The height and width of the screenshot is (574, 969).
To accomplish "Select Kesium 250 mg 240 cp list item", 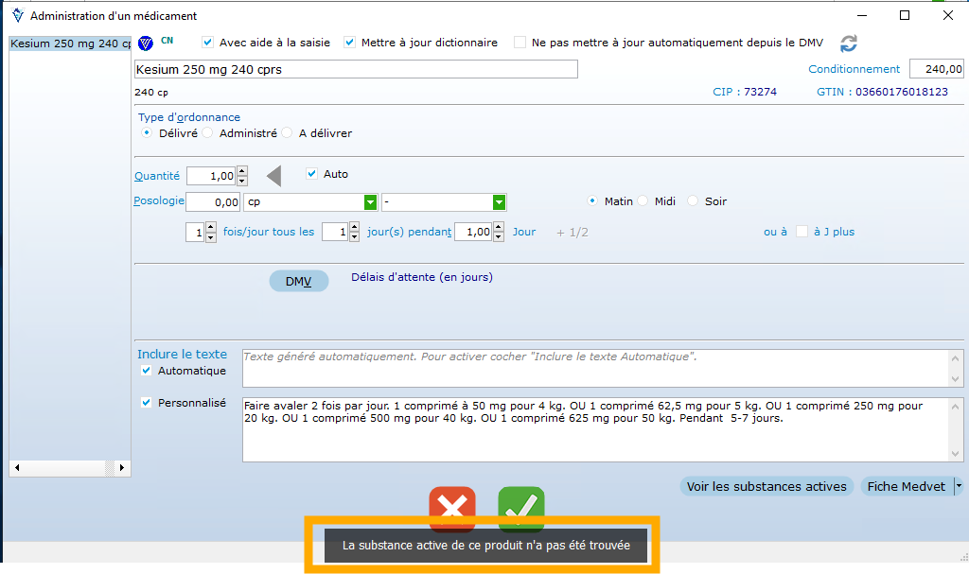I will pyautogui.click(x=70, y=43).
